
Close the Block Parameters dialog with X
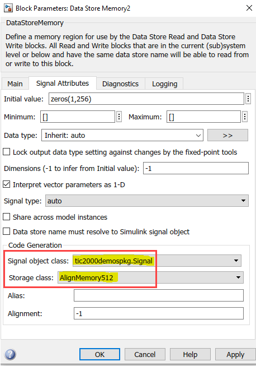pyautogui.click(x=249, y=8)
